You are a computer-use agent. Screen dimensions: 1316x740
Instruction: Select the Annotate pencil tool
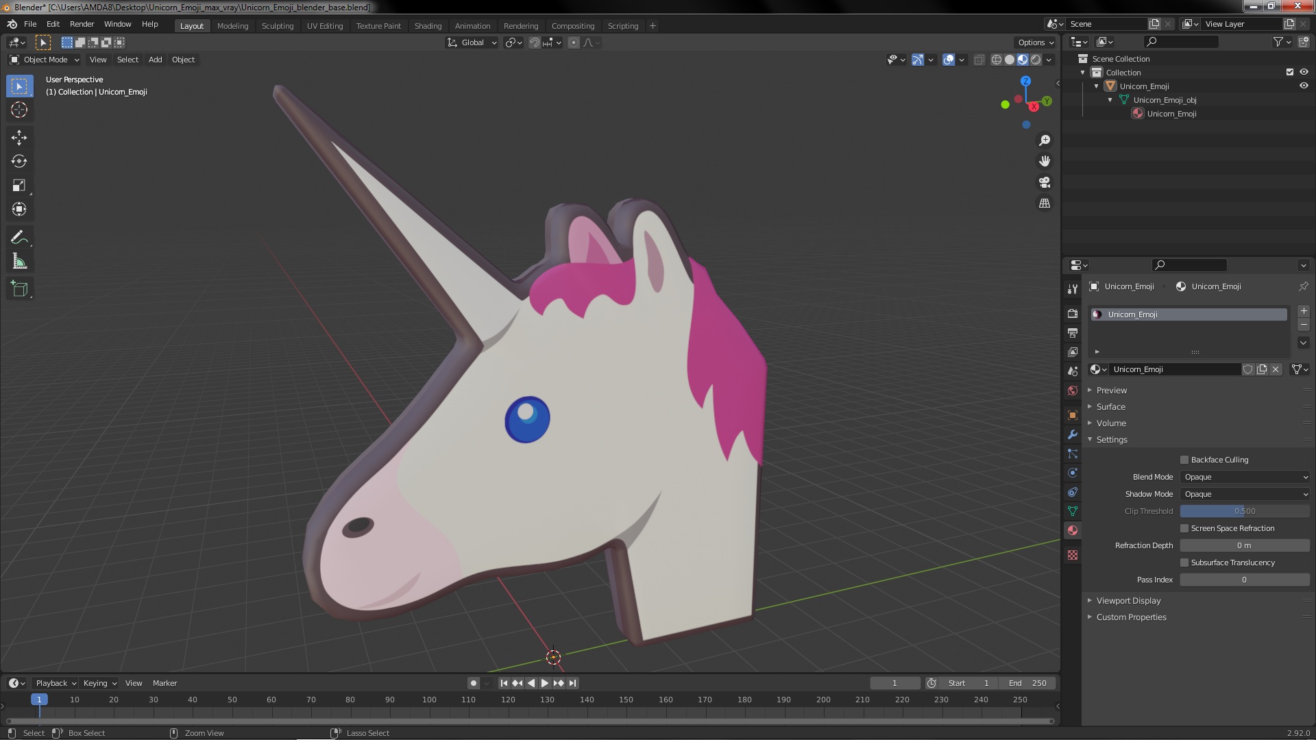click(19, 237)
